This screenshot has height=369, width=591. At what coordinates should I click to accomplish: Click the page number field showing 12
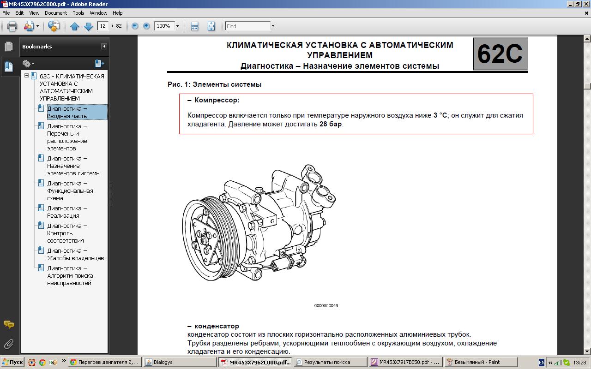point(103,26)
